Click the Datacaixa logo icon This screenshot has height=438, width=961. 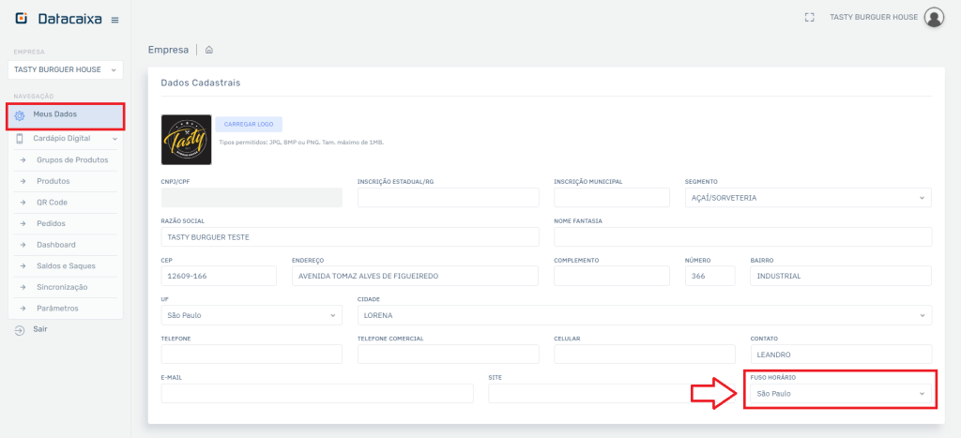(x=22, y=19)
